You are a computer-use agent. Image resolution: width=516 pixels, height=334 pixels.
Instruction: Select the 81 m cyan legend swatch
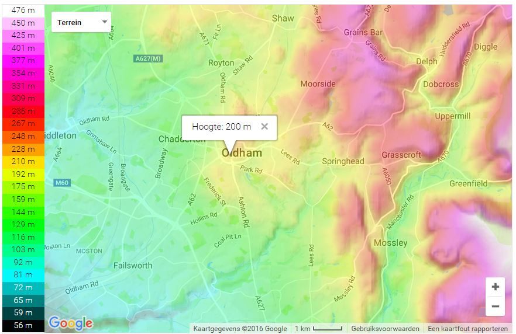23,274
